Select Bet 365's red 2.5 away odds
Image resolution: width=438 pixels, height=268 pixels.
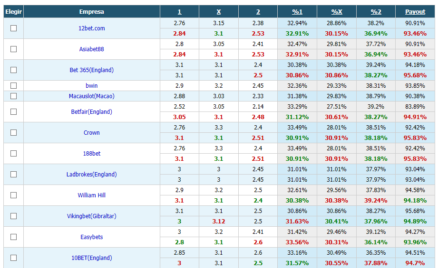point(258,75)
